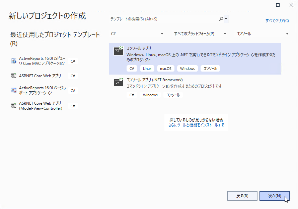The image size is (298, 209).
Task: Select the Console App template icon
Action: pos(119,51)
